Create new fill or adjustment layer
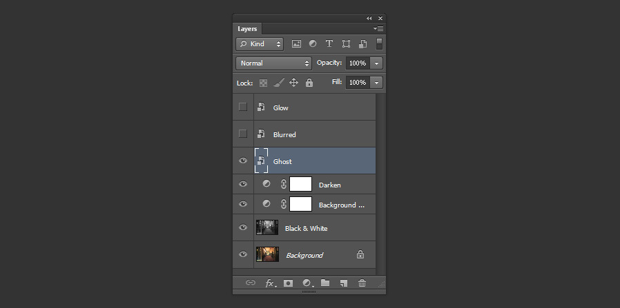The width and height of the screenshot is (620, 308). 308,283
